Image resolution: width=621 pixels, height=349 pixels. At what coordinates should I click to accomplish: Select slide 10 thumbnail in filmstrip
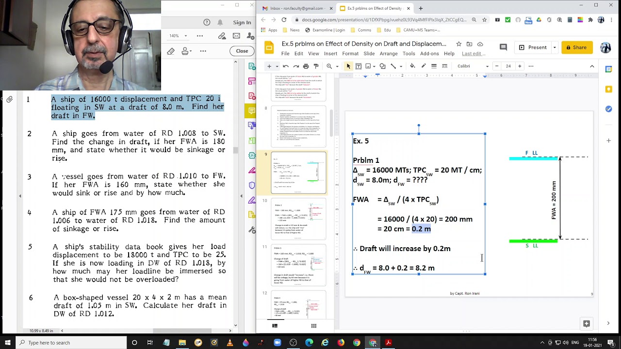[x=298, y=219]
